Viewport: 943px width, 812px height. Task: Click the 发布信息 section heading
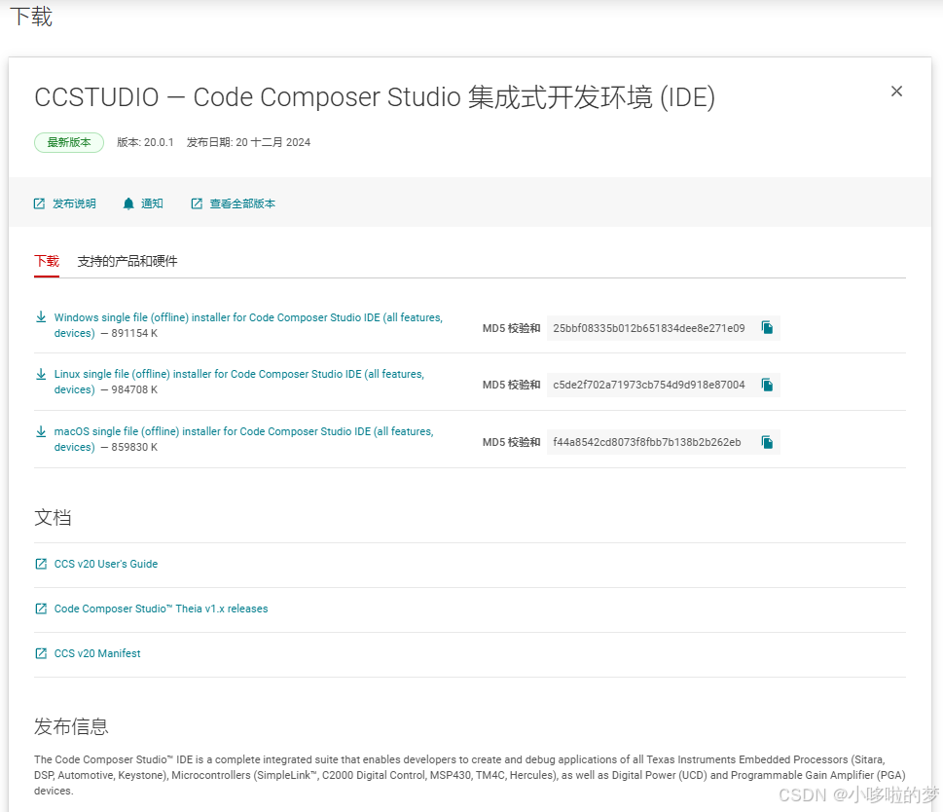(71, 726)
